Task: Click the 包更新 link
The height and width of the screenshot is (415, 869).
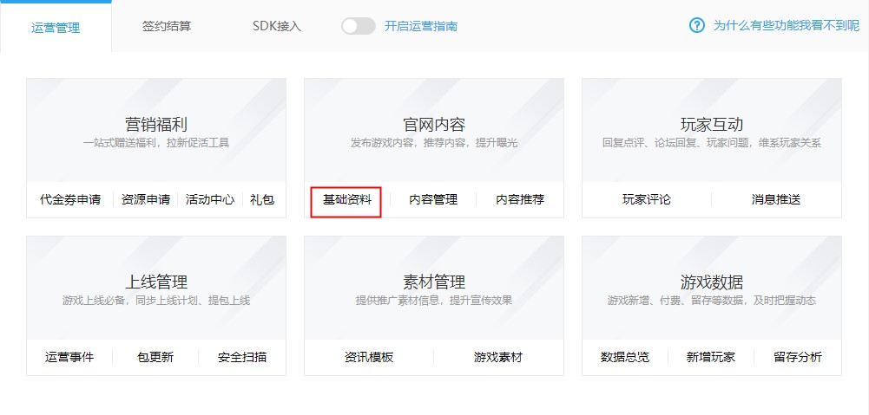Action: 155,358
